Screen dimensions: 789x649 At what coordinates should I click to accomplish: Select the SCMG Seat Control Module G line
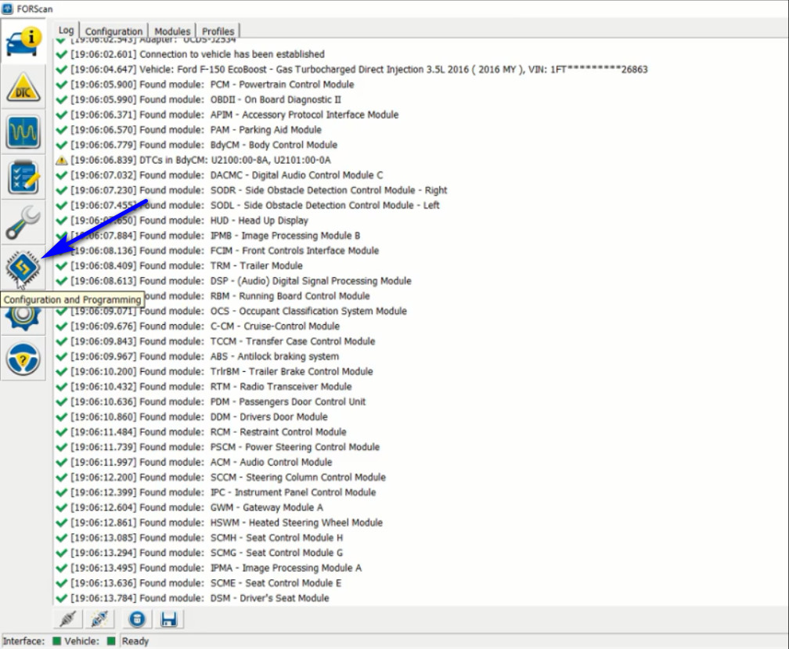(200, 553)
